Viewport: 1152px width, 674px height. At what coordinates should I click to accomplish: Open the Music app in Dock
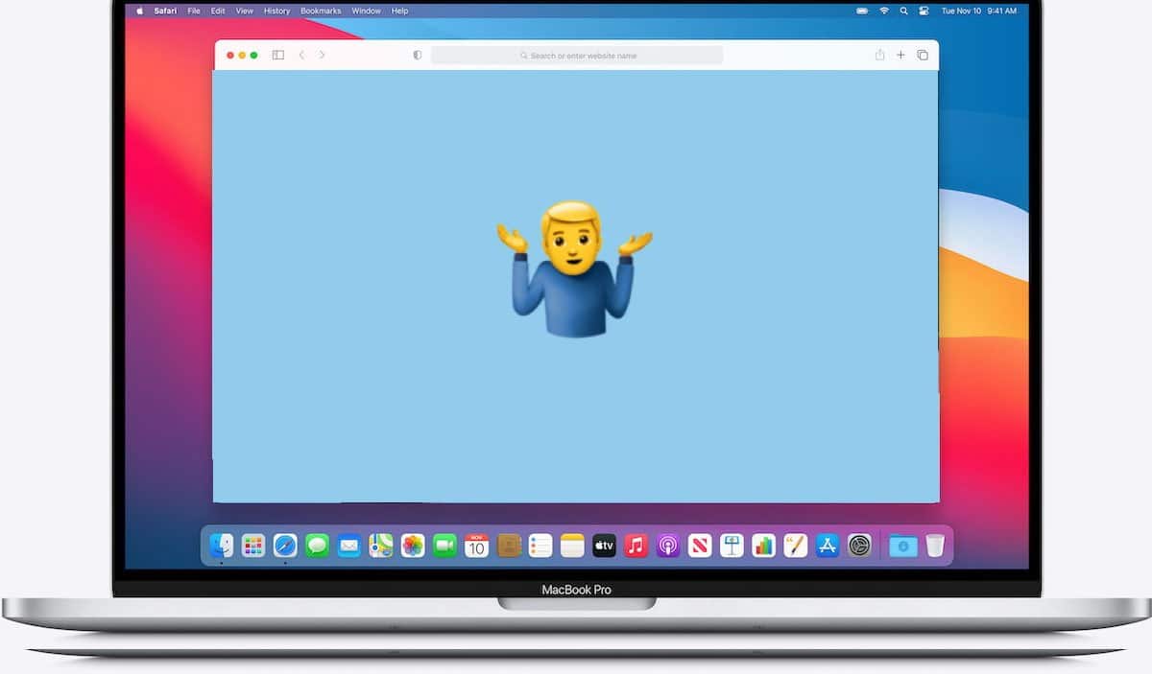point(636,546)
